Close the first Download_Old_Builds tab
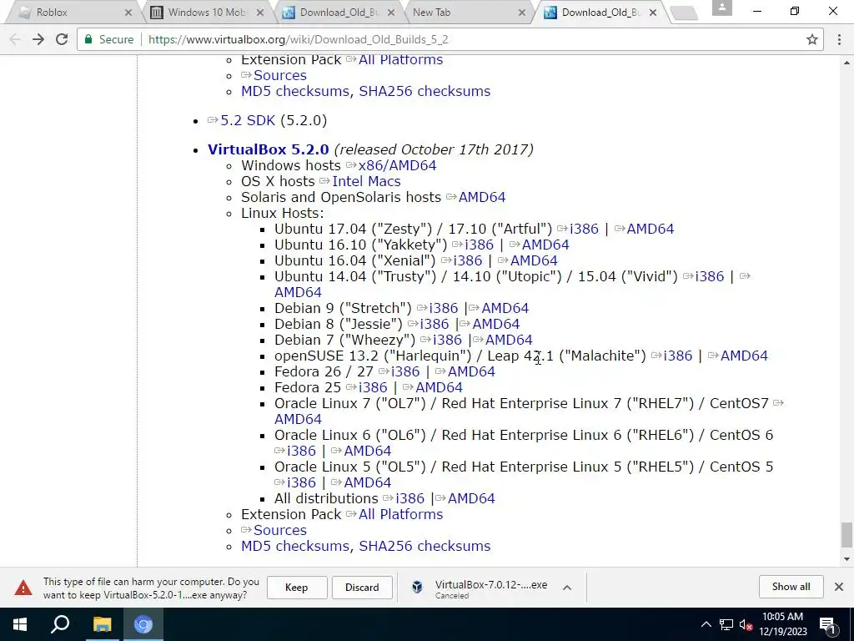 pos(391,12)
